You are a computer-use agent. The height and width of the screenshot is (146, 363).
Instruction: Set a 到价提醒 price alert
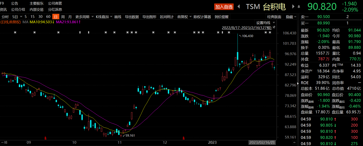[x=221, y=17]
